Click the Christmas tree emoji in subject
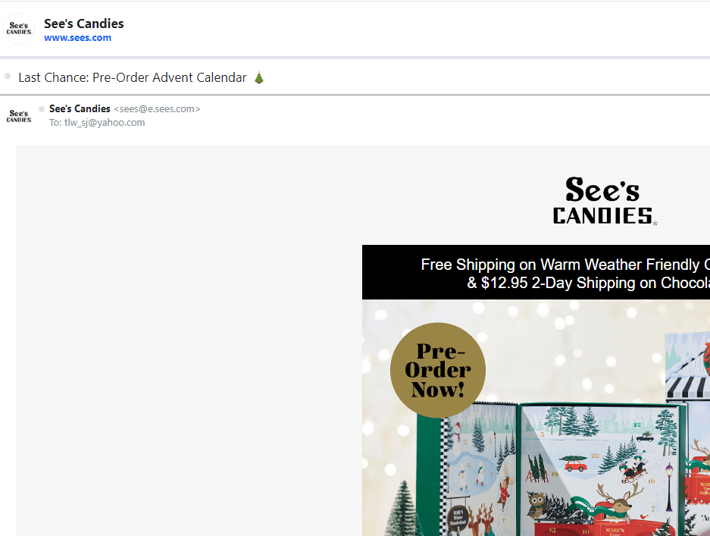This screenshot has width=710, height=536. coord(258,77)
